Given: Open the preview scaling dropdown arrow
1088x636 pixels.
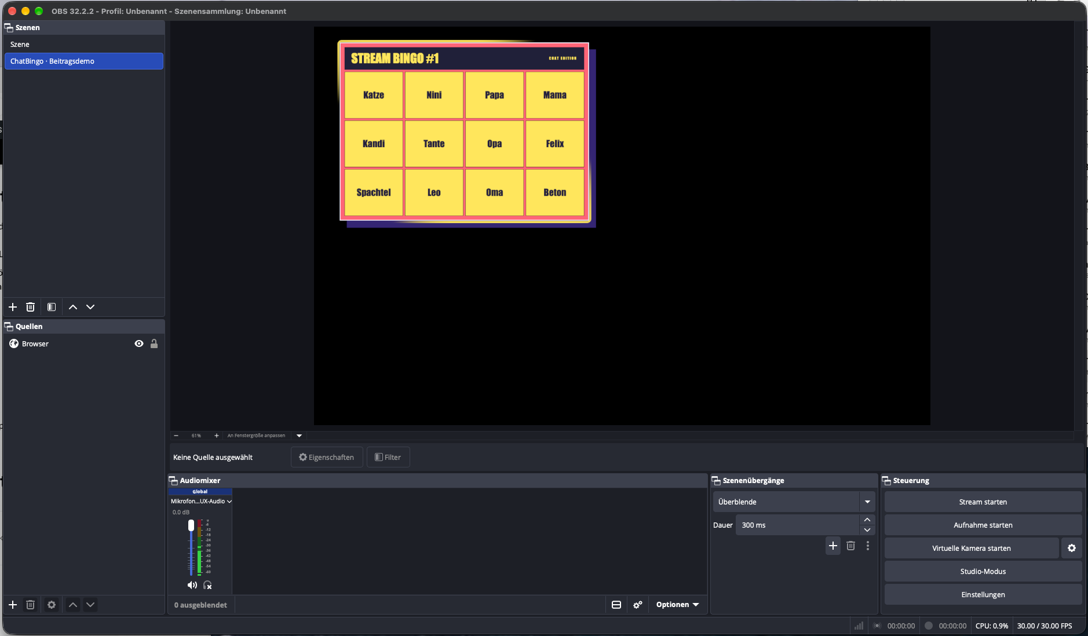Looking at the screenshot, I should coord(300,436).
